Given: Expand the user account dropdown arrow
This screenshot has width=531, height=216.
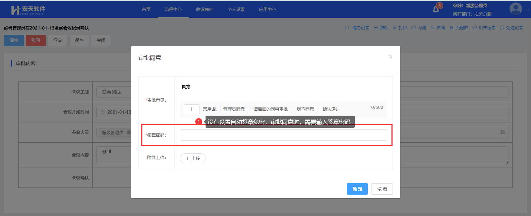Looking at the screenshot, I should pos(527,10).
